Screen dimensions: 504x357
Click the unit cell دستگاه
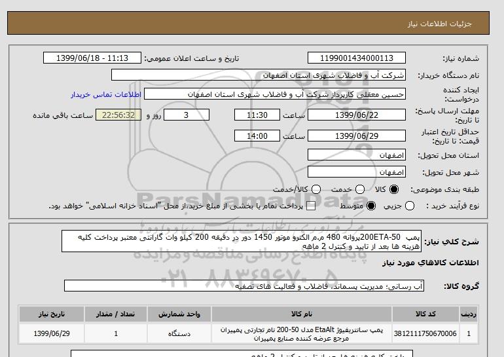pyautogui.click(x=179, y=333)
